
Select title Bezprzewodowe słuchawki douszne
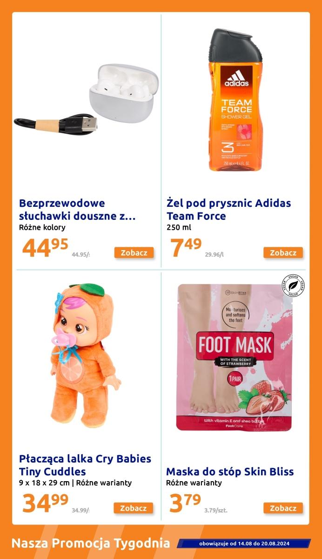point(77,210)
